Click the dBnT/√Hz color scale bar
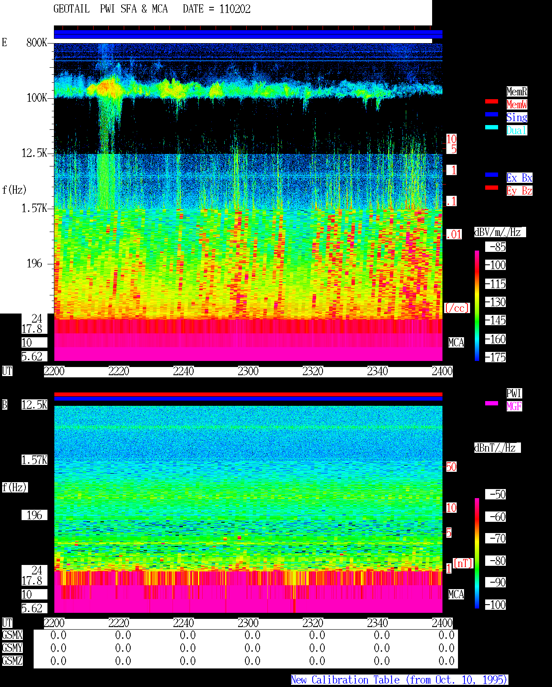The image size is (552, 687). pyautogui.click(x=477, y=553)
